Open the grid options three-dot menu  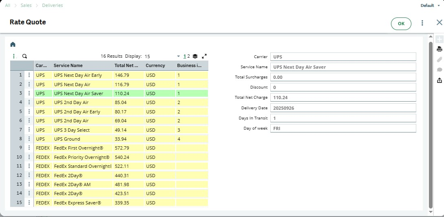(x=14, y=56)
